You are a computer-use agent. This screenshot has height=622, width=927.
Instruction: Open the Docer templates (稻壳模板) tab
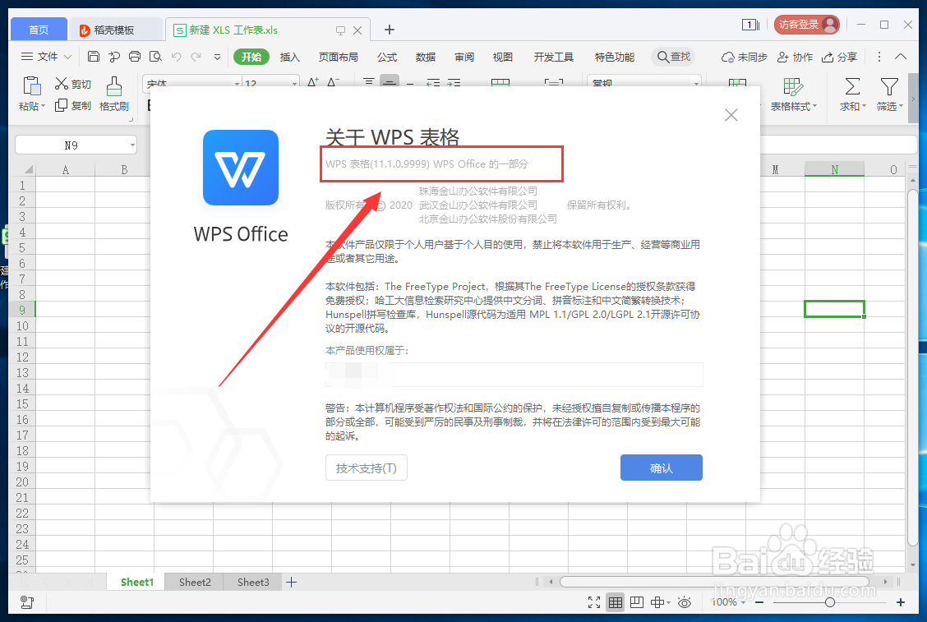[x=115, y=30]
